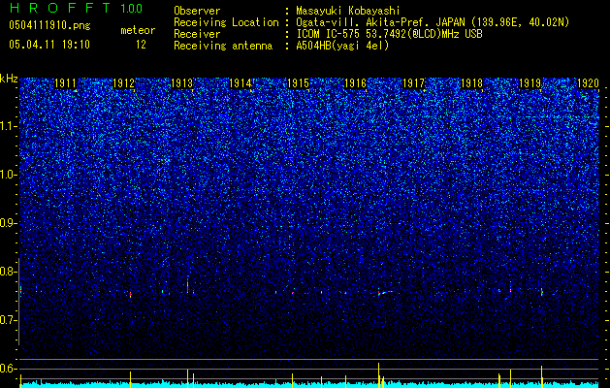Click the meteor echo trace near 1912
610x388 pixels.
click(x=130, y=294)
